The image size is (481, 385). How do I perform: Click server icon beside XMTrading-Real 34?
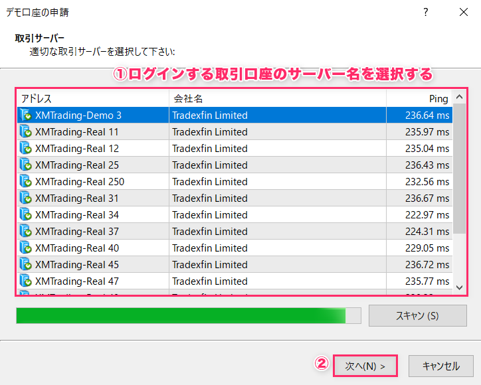click(x=25, y=214)
